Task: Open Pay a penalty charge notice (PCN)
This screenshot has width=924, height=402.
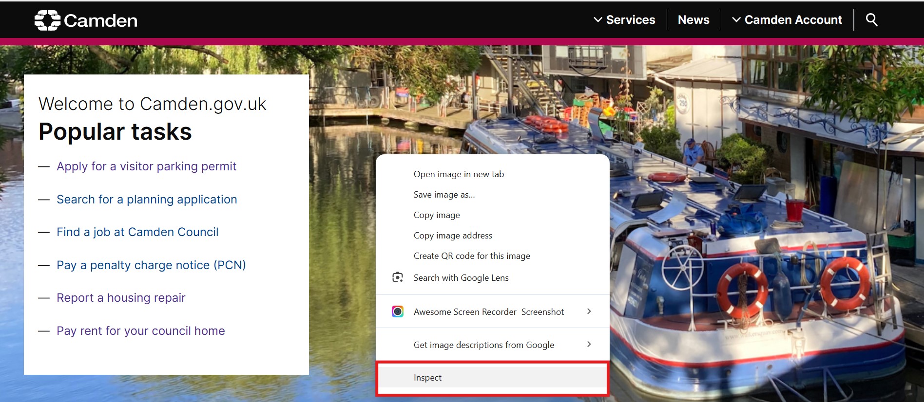Action: (151, 265)
